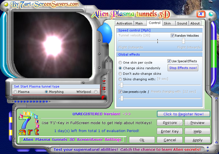Click the evaluation period remaining text
The width and height of the screenshot is (219, 154).
(97, 131)
